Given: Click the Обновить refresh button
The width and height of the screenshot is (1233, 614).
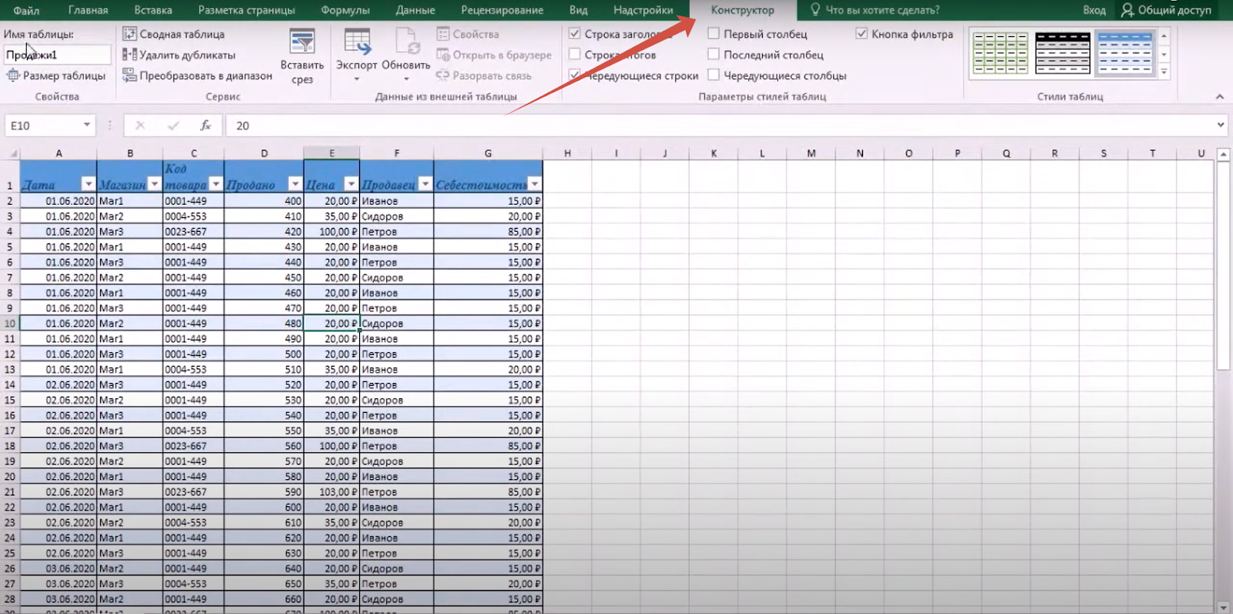Looking at the screenshot, I should [406, 55].
